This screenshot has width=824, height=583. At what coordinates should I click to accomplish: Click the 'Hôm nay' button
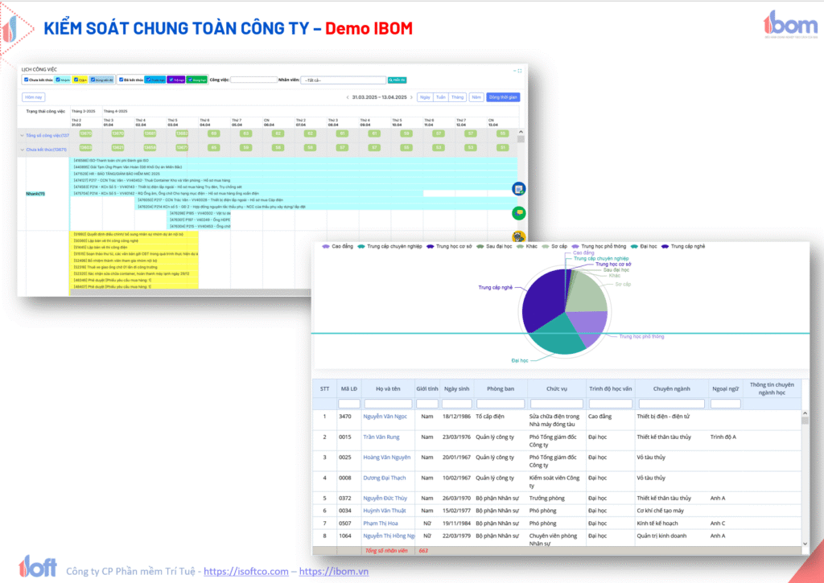coord(33,97)
